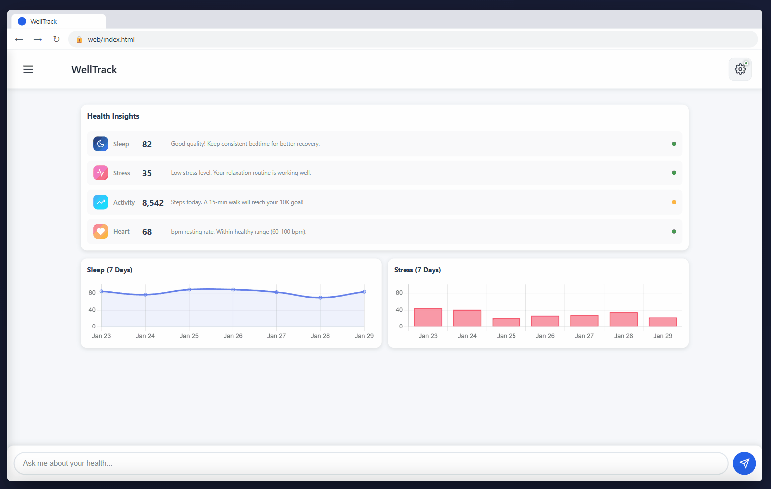Open the hamburger navigation menu

click(x=28, y=69)
